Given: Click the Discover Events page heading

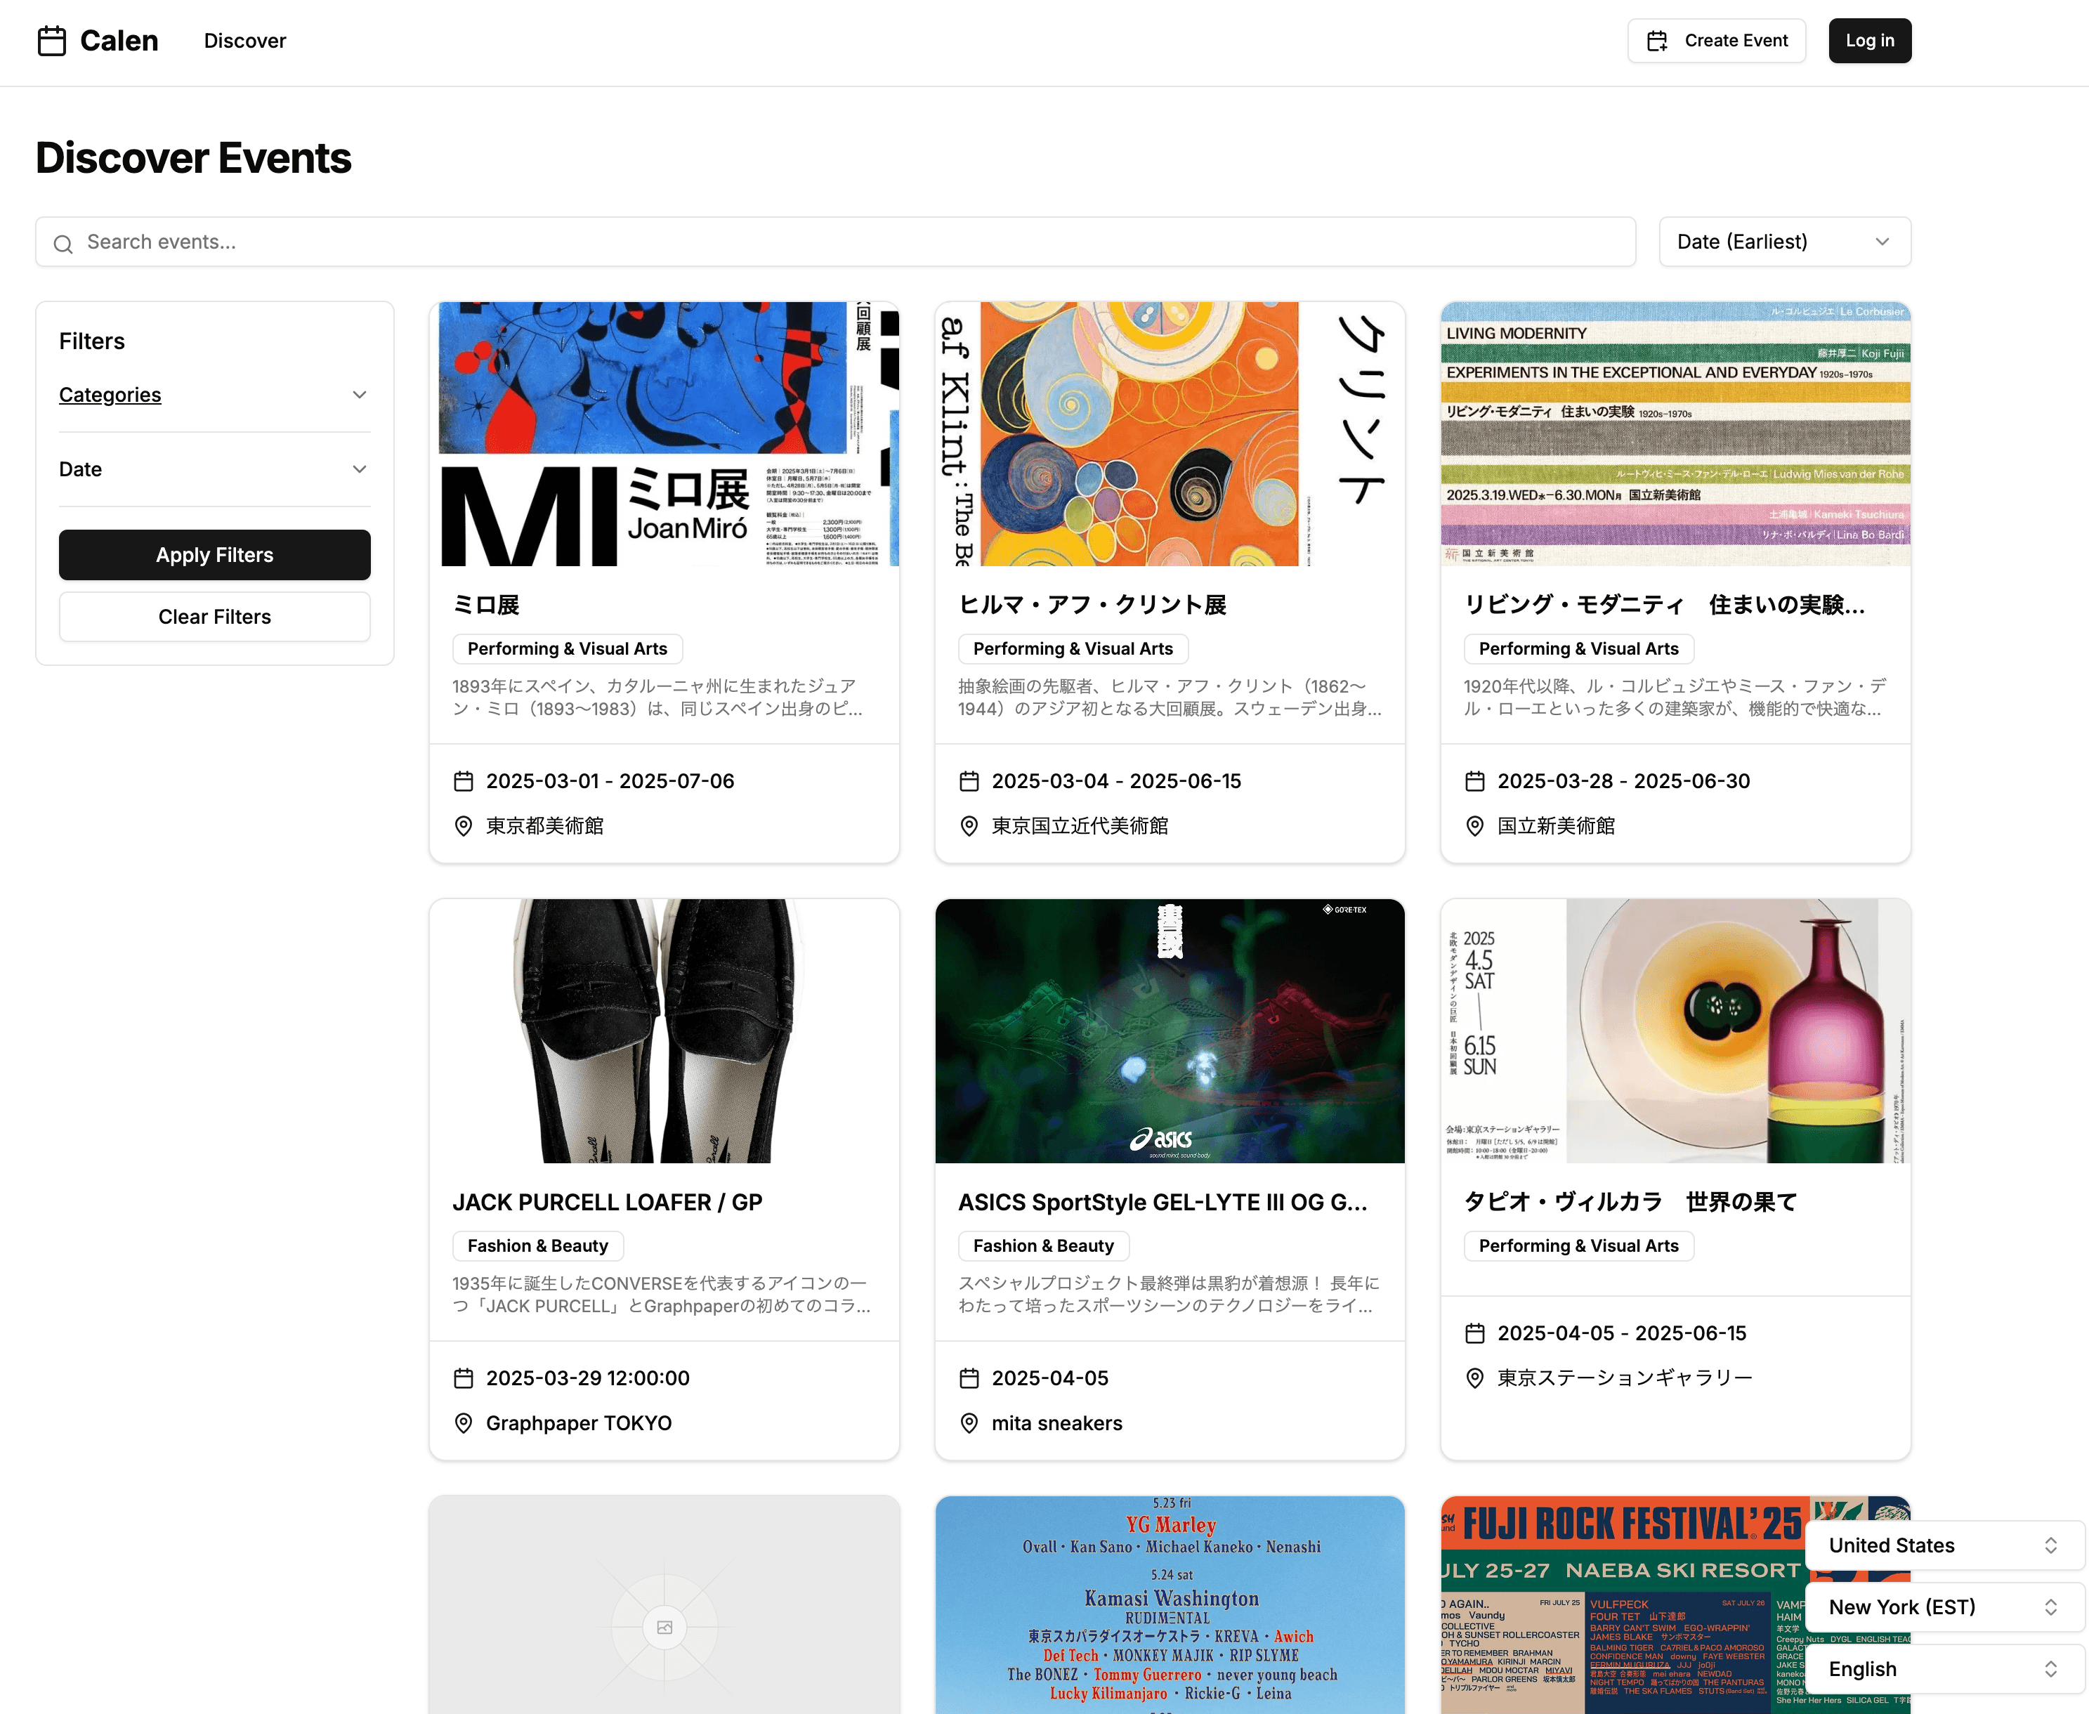Looking at the screenshot, I should tap(193, 158).
